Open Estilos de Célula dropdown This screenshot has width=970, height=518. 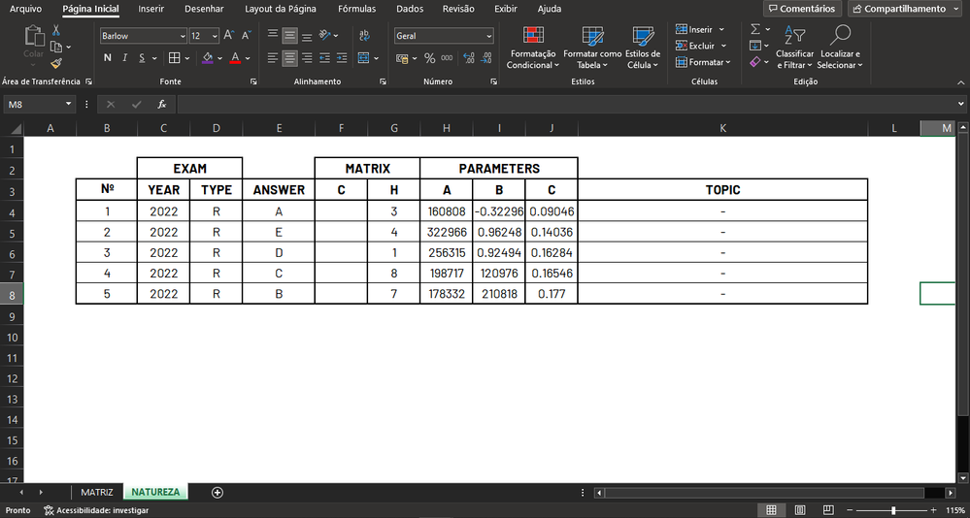point(643,48)
